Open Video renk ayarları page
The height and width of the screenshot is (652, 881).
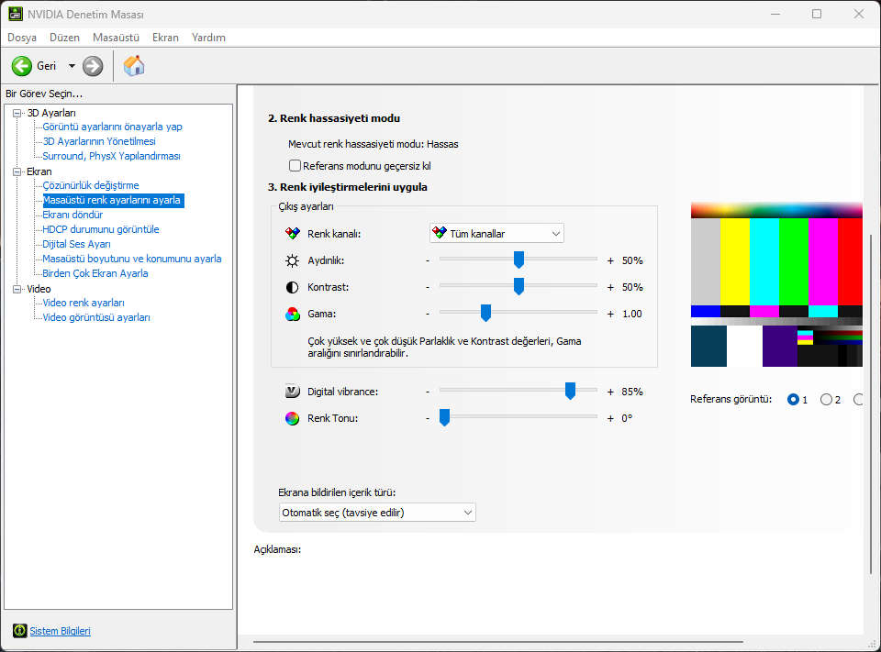pyautogui.click(x=84, y=303)
